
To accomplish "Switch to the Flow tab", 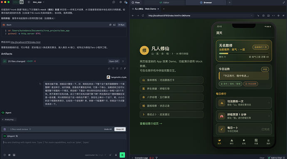I will coord(136,2).
